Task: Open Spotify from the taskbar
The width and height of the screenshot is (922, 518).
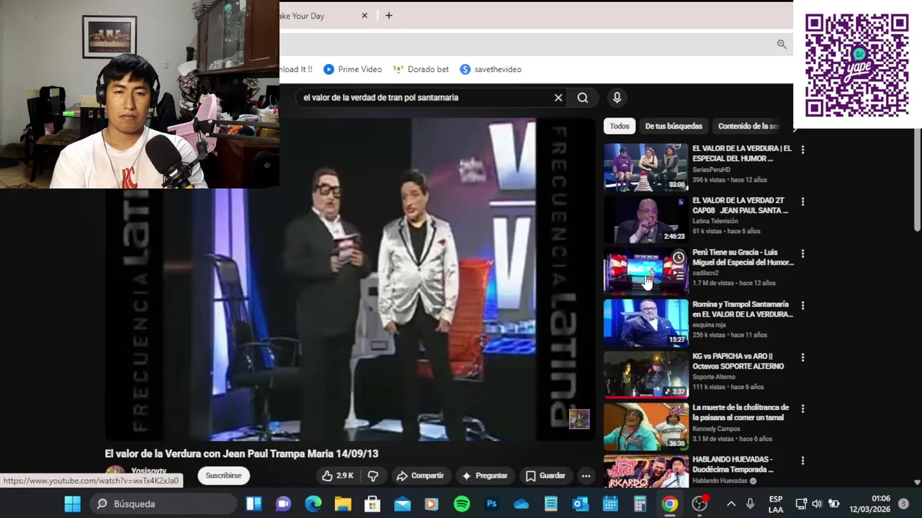Action: click(462, 504)
